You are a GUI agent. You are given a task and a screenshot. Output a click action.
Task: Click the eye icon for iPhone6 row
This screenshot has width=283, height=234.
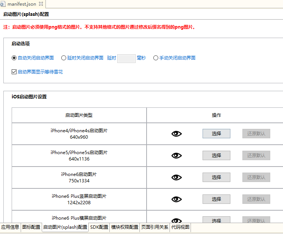pos(176,177)
